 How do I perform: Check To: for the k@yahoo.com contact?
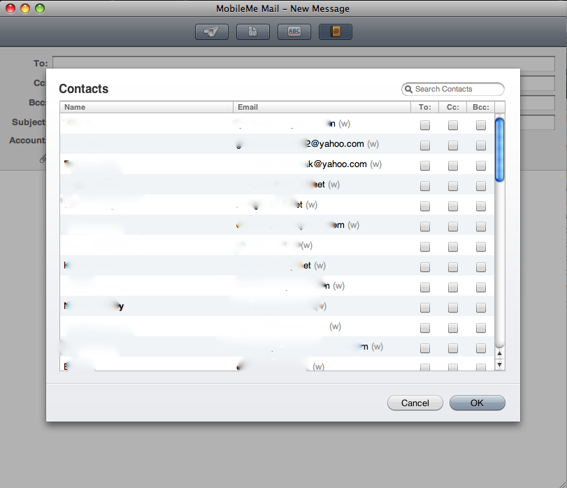click(x=425, y=166)
